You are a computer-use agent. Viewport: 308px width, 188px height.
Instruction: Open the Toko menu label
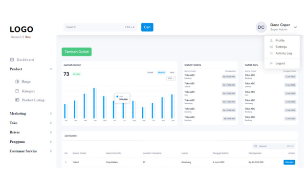pos(13,123)
